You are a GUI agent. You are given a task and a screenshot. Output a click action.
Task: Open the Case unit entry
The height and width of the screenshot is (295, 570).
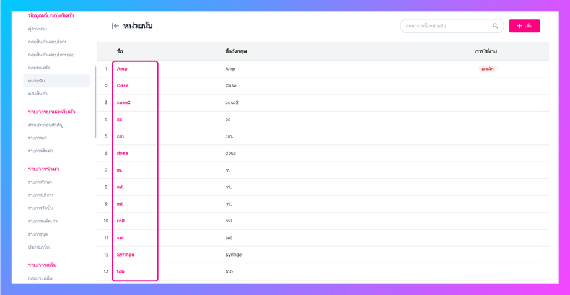coord(123,86)
